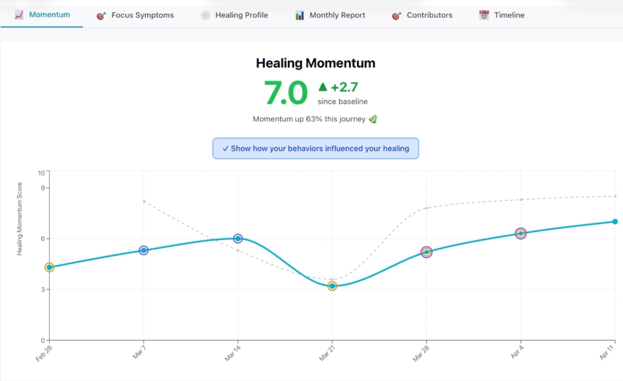Image resolution: width=623 pixels, height=381 pixels.
Task: Click the Momentum line-graph icon
Action: click(x=19, y=14)
